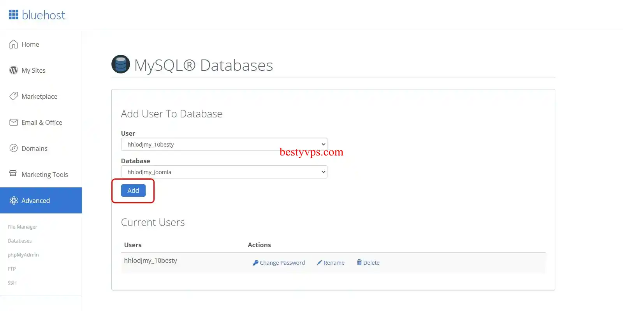Screen dimensions: 623x311
Task: Click the Marketing Tools icon
Action: [x=13, y=173]
